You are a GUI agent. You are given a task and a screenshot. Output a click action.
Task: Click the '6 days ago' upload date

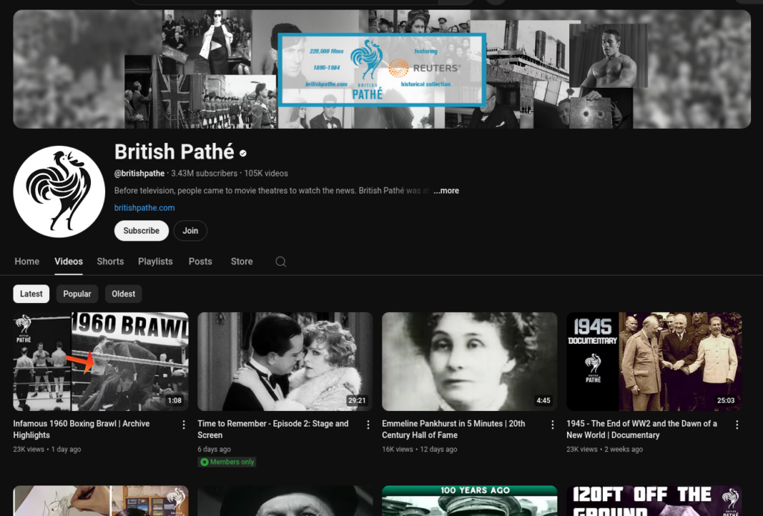(x=214, y=450)
